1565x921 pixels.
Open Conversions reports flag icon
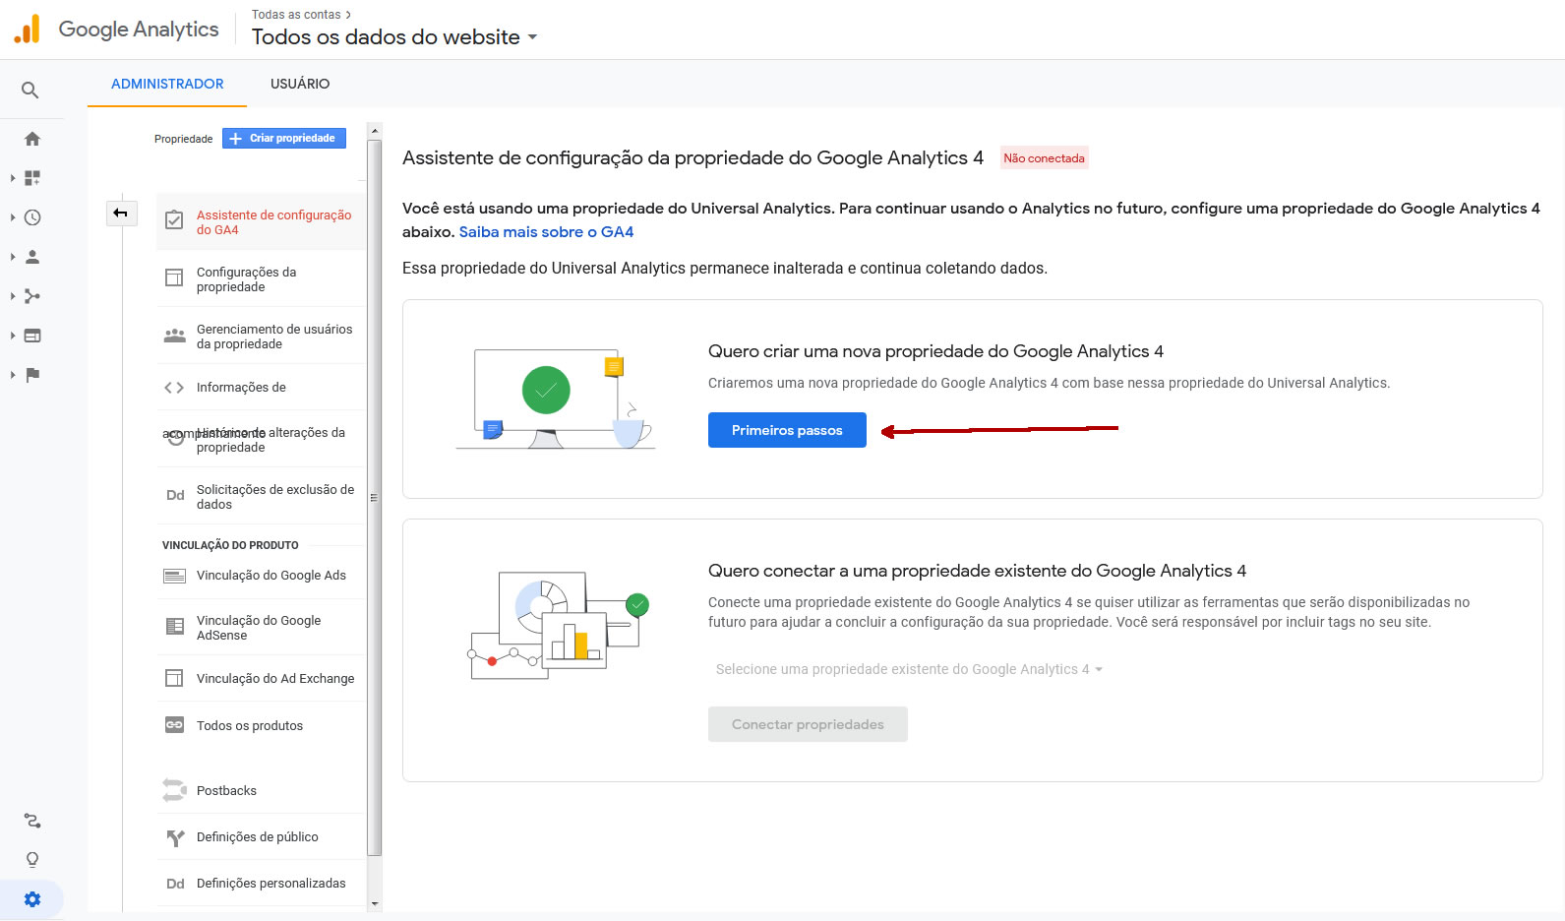pyautogui.click(x=32, y=375)
